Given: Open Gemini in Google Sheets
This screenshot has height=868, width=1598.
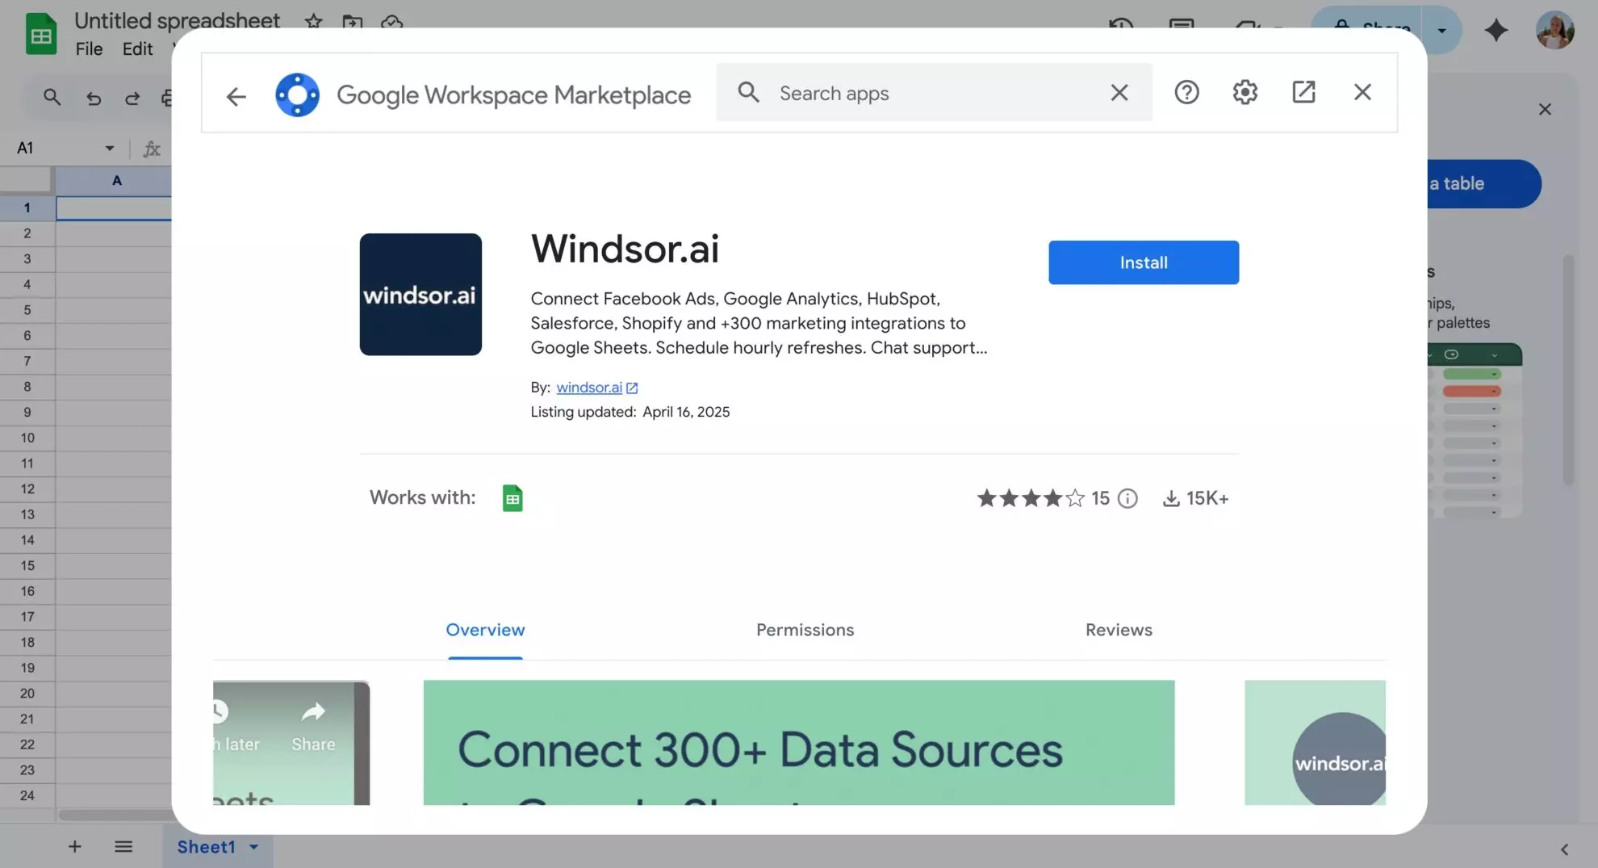Looking at the screenshot, I should (1496, 31).
